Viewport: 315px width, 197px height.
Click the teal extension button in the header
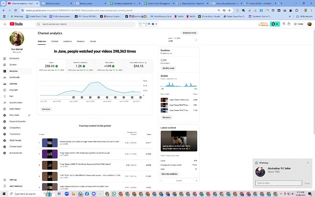tap(275, 24)
